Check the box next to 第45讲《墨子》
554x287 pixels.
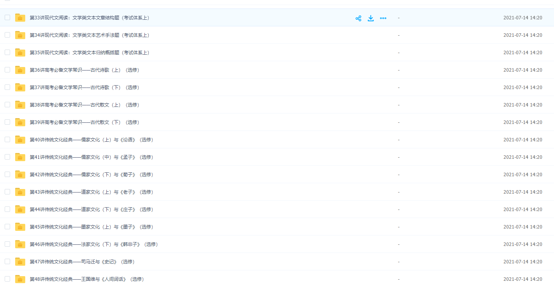pyautogui.click(x=7, y=227)
